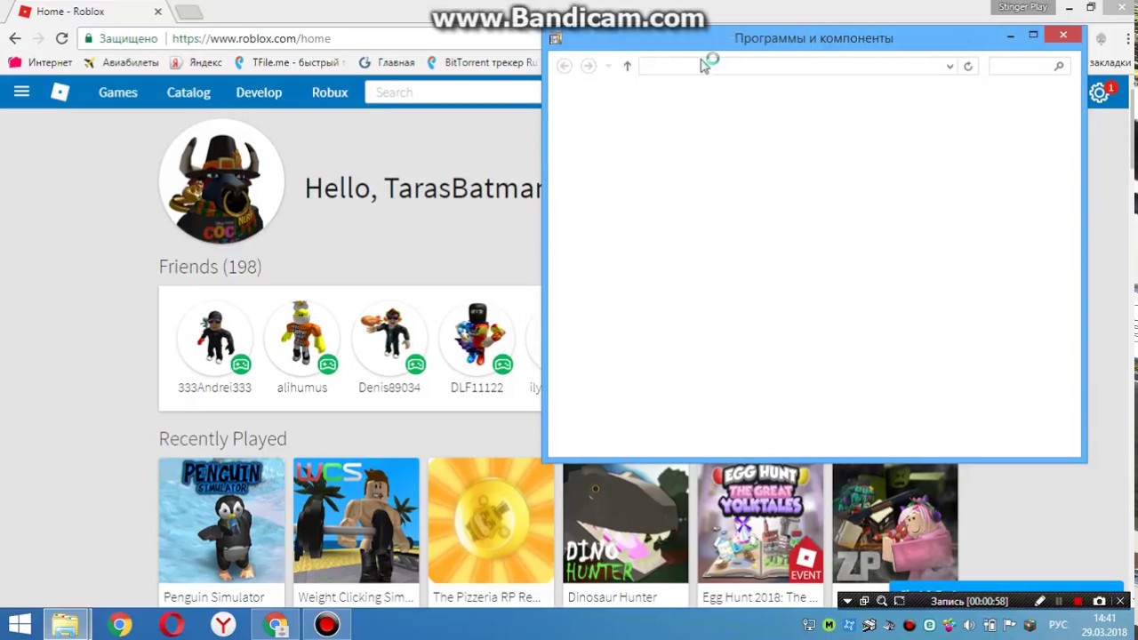Viewport: 1138px width, 640px height.
Task: Open friend Denis89034's profile
Action: click(x=389, y=348)
